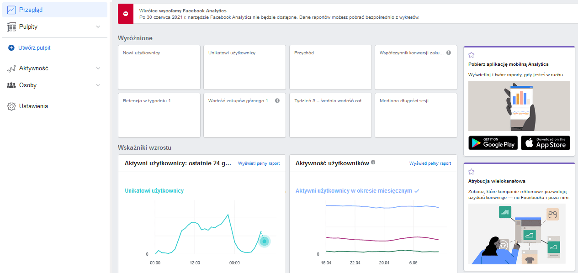Expand the Pulpity section chevron
The image size is (578, 273).
click(98, 27)
